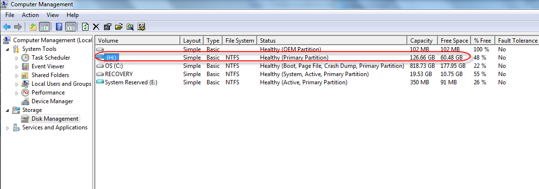Screen dimensions: 539x189
Task: Click the Up one level folder icon
Action: [x=33, y=27]
